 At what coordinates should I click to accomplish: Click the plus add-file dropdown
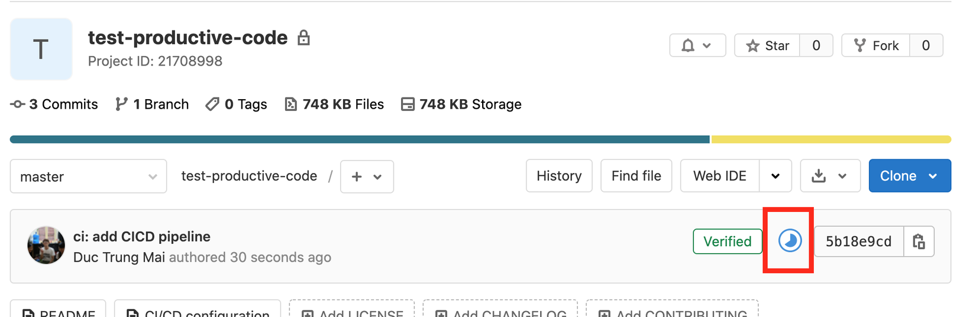pos(367,177)
